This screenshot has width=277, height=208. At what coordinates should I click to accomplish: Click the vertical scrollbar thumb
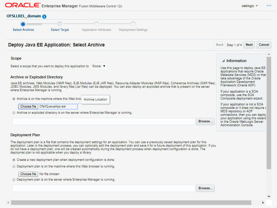269,113
